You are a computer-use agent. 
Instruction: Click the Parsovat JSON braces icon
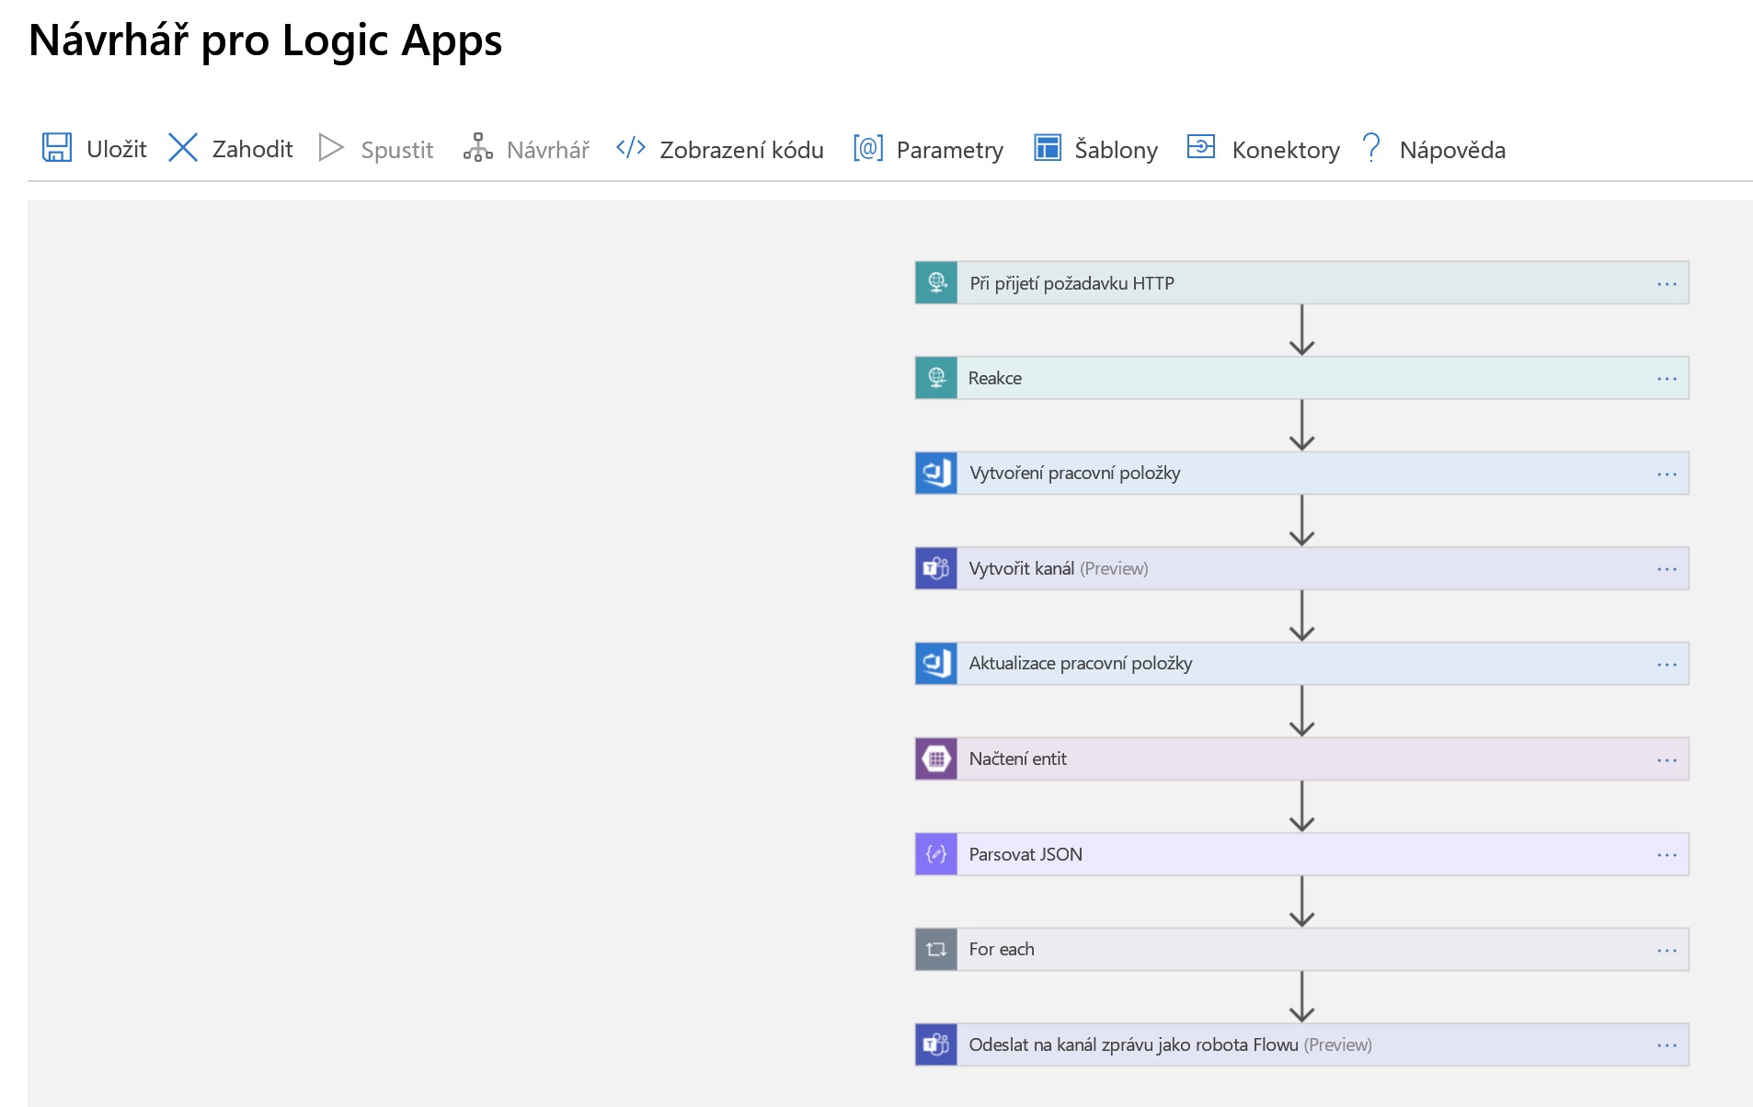[936, 854]
